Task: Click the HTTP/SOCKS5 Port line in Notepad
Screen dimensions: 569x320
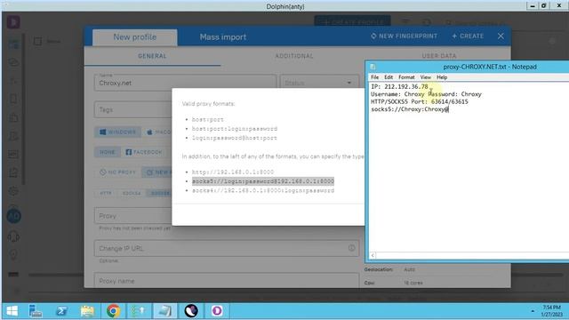Action: tap(420, 102)
